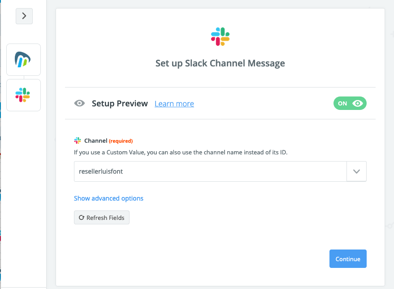Click the Custom Value help text under Channel
Screen dimensions: 394x289
pos(181,153)
